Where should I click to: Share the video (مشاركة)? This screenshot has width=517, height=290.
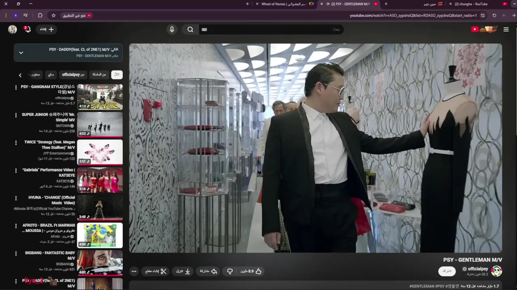(208, 271)
